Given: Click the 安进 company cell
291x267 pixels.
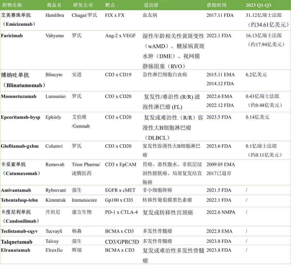Looking at the screenshot, I should (x=77, y=75).
